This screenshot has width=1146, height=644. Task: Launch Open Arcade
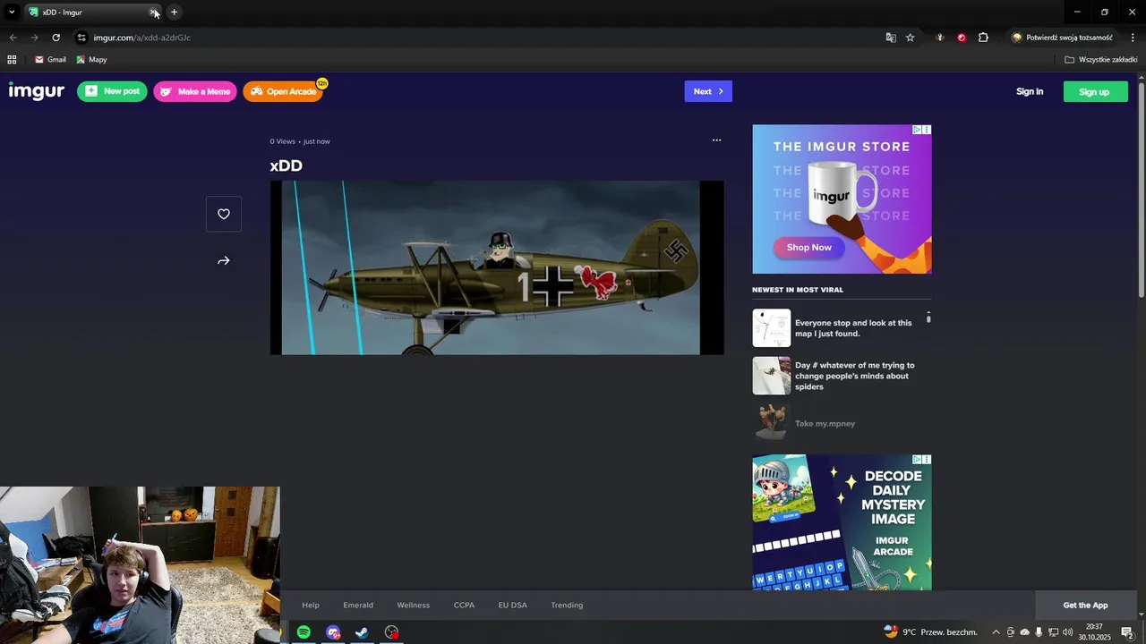point(283,91)
